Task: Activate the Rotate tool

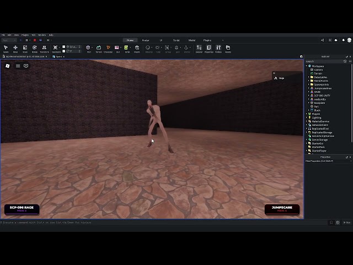Action: point(34,49)
